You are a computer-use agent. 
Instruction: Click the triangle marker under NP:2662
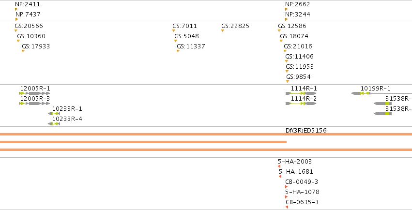click(287, 9)
